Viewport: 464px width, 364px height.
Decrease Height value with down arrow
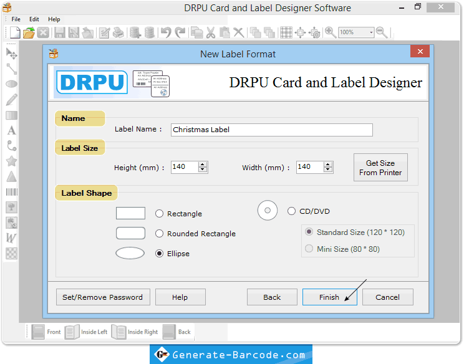203,170
